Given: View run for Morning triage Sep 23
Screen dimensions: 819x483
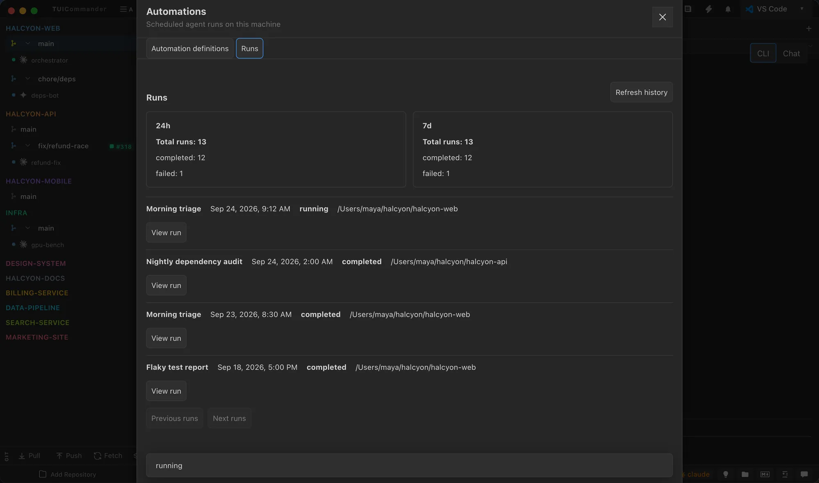Looking at the screenshot, I should 166,338.
